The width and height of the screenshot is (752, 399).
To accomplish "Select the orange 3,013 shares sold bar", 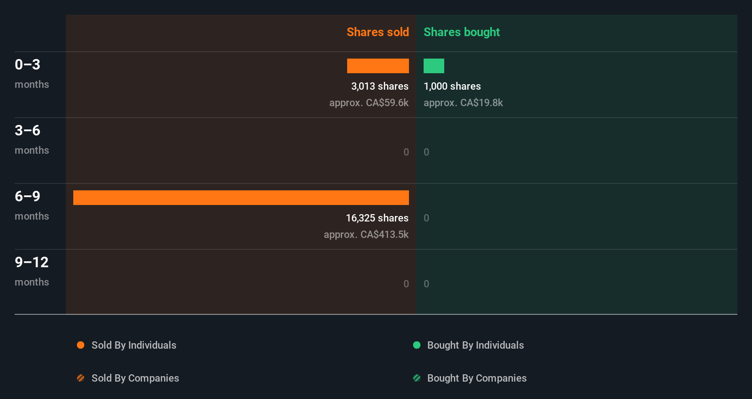I will tap(378, 66).
